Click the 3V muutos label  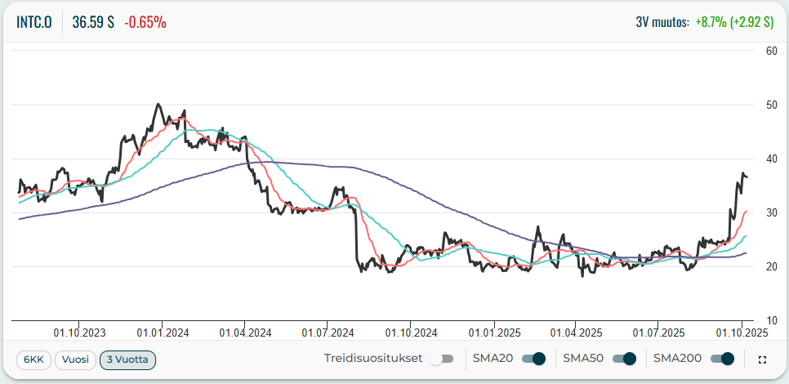point(662,22)
